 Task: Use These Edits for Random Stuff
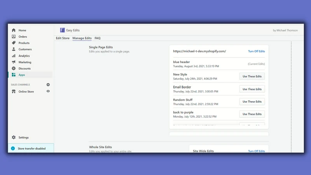(252, 101)
